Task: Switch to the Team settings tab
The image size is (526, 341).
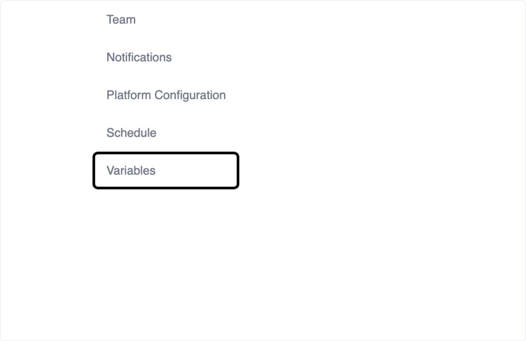Action: (121, 20)
